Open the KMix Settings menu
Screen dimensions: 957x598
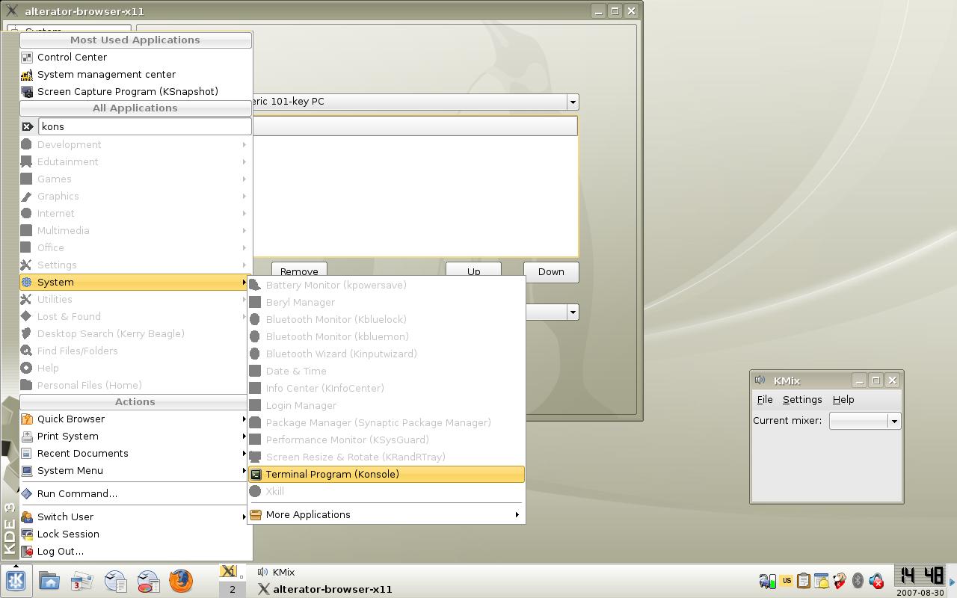pyautogui.click(x=801, y=399)
